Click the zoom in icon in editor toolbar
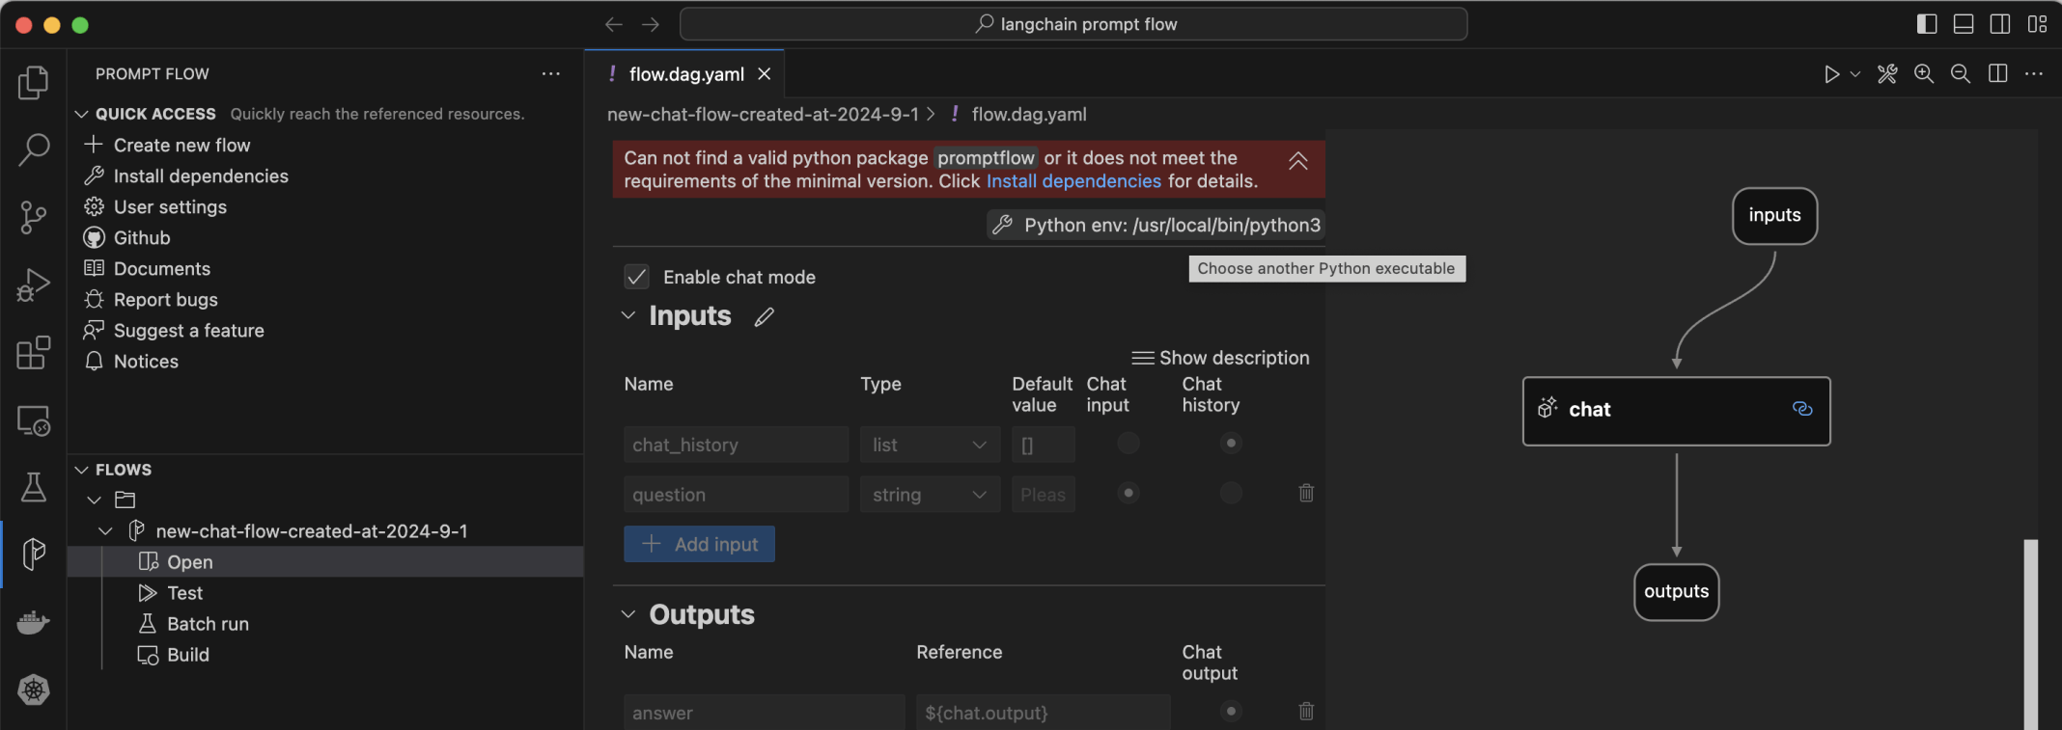 tap(1923, 74)
